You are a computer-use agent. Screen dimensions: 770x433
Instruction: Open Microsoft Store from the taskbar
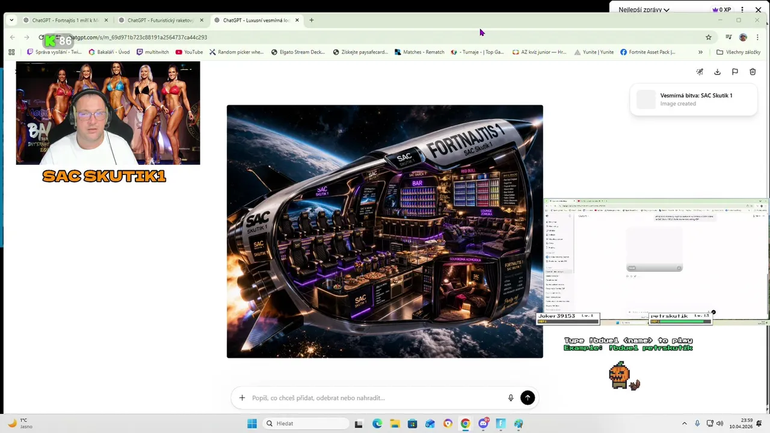[412, 423]
